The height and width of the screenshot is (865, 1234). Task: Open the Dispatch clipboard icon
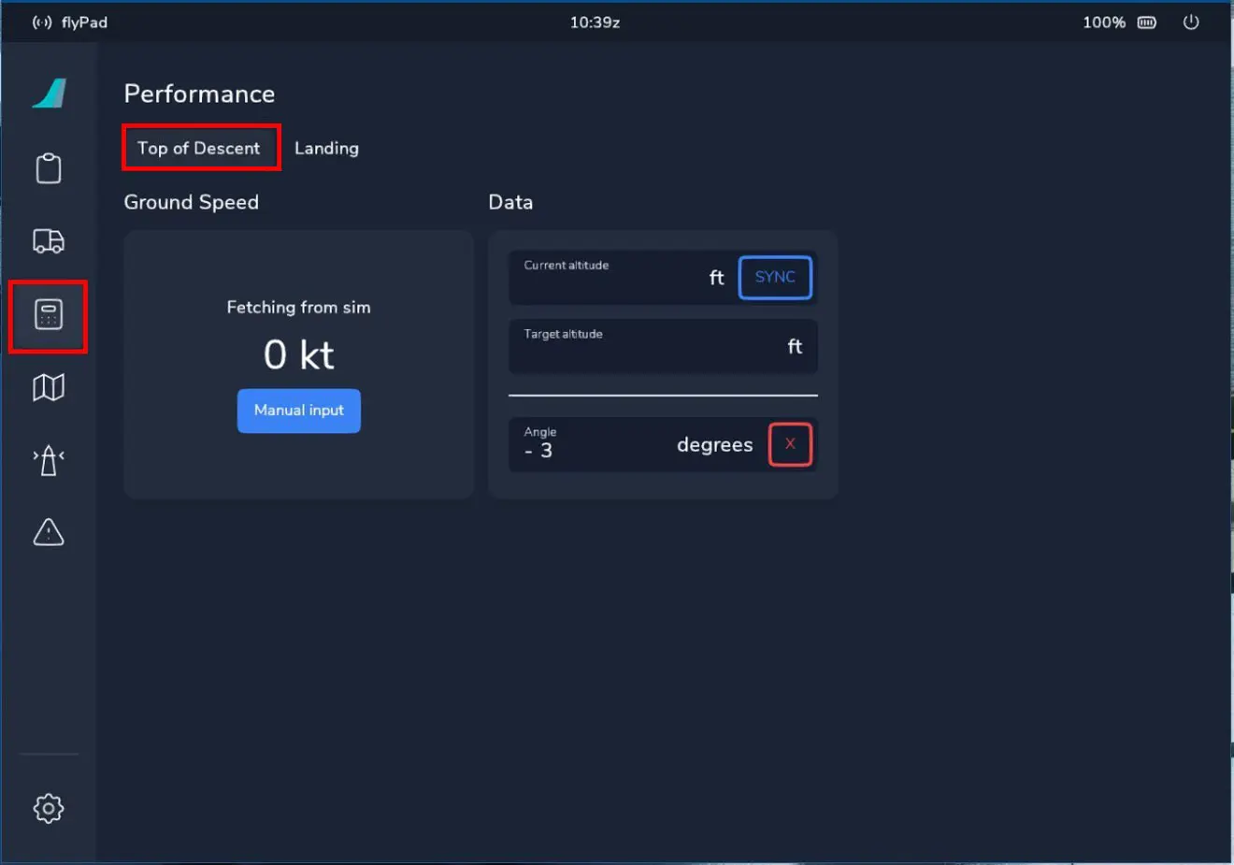pos(49,168)
